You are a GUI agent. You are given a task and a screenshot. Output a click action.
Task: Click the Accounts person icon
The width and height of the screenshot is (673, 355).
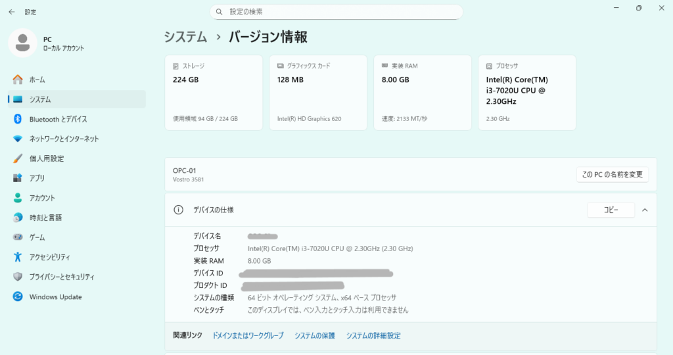[x=18, y=198]
